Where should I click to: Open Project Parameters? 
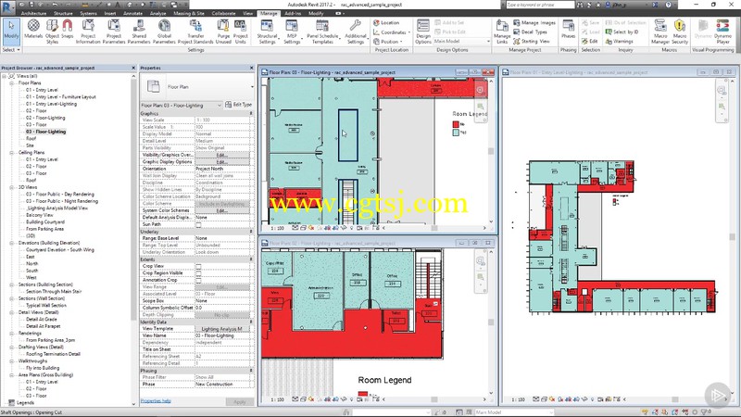point(113,32)
